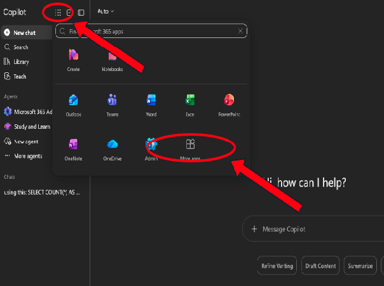Click the Copilot title text
The width and height of the screenshot is (384, 286).
(x=15, y=12)
